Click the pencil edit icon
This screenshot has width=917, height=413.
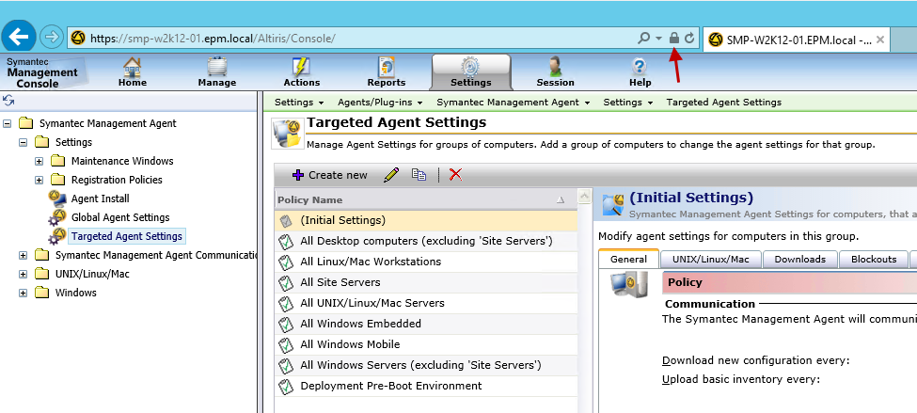[x=391, y=174]
